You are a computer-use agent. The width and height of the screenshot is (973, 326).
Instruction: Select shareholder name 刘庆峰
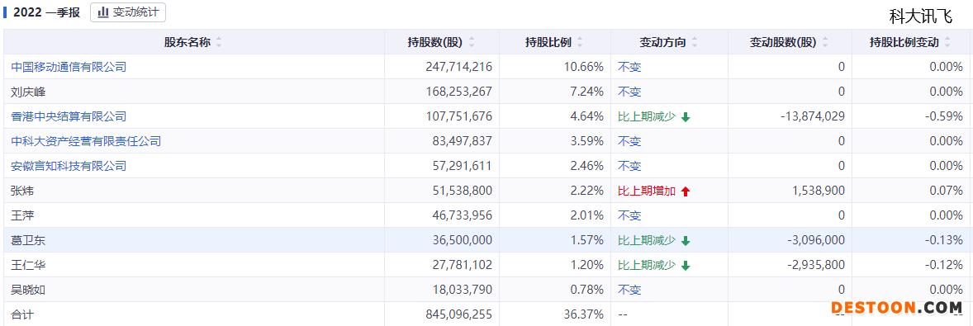pos(29,92)
